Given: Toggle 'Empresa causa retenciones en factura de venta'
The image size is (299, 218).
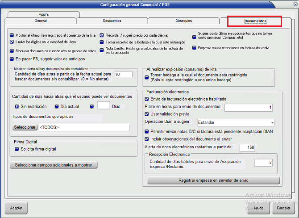Looking at the screenshot, I should (194, 48).
